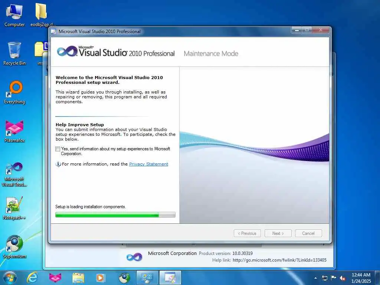Click the Previous button in setup wizard
Viewport: 380px width, 285px height.
click(x=247, y=233)
